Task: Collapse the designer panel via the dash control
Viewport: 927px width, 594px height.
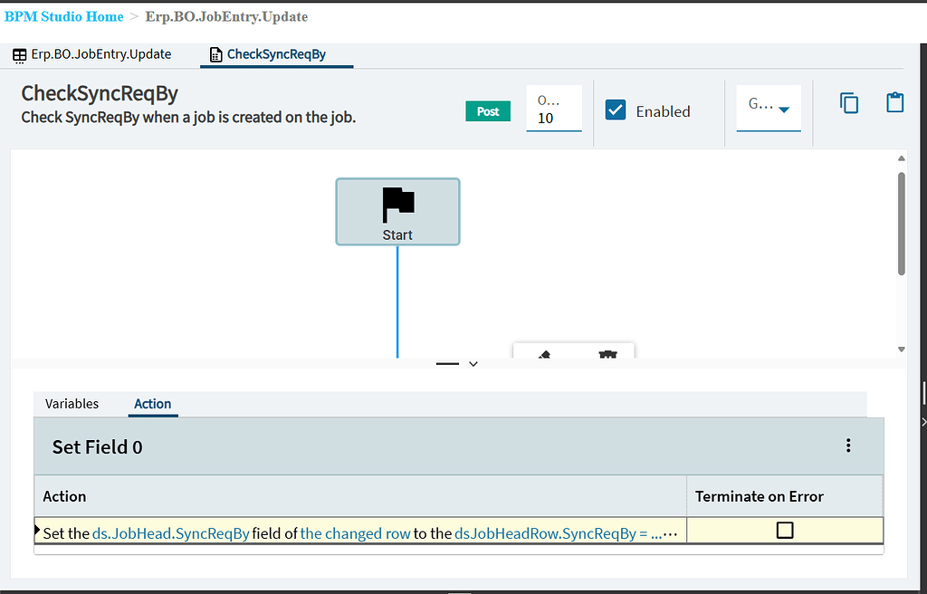Action: coord(446,362)
